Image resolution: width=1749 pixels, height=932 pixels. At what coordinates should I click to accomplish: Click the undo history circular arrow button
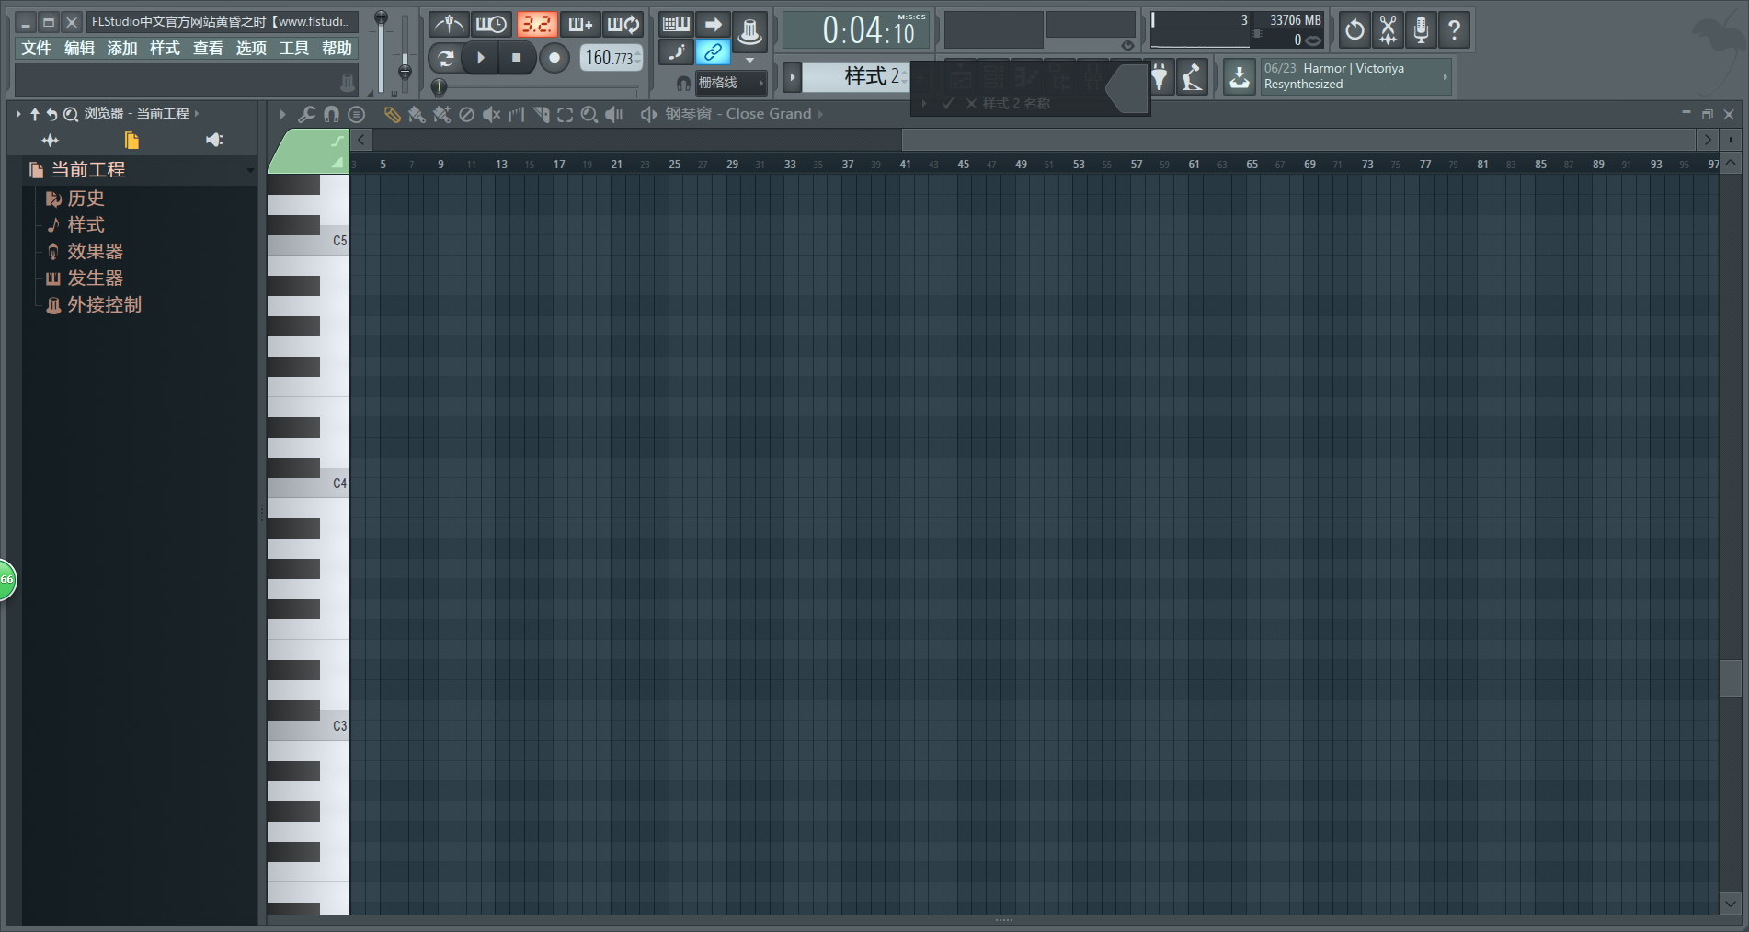point(1355,30)
